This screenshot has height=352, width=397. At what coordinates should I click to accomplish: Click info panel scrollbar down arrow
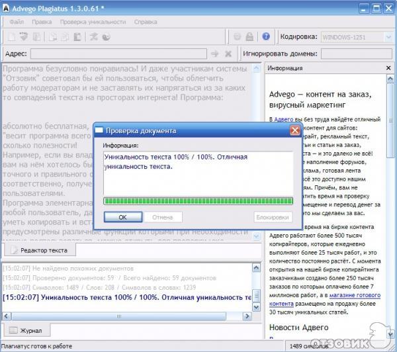coord(390,333)
